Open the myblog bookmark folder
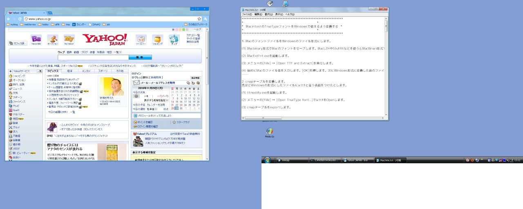Viewport: 523px width, 209px height. pos(12,24)
